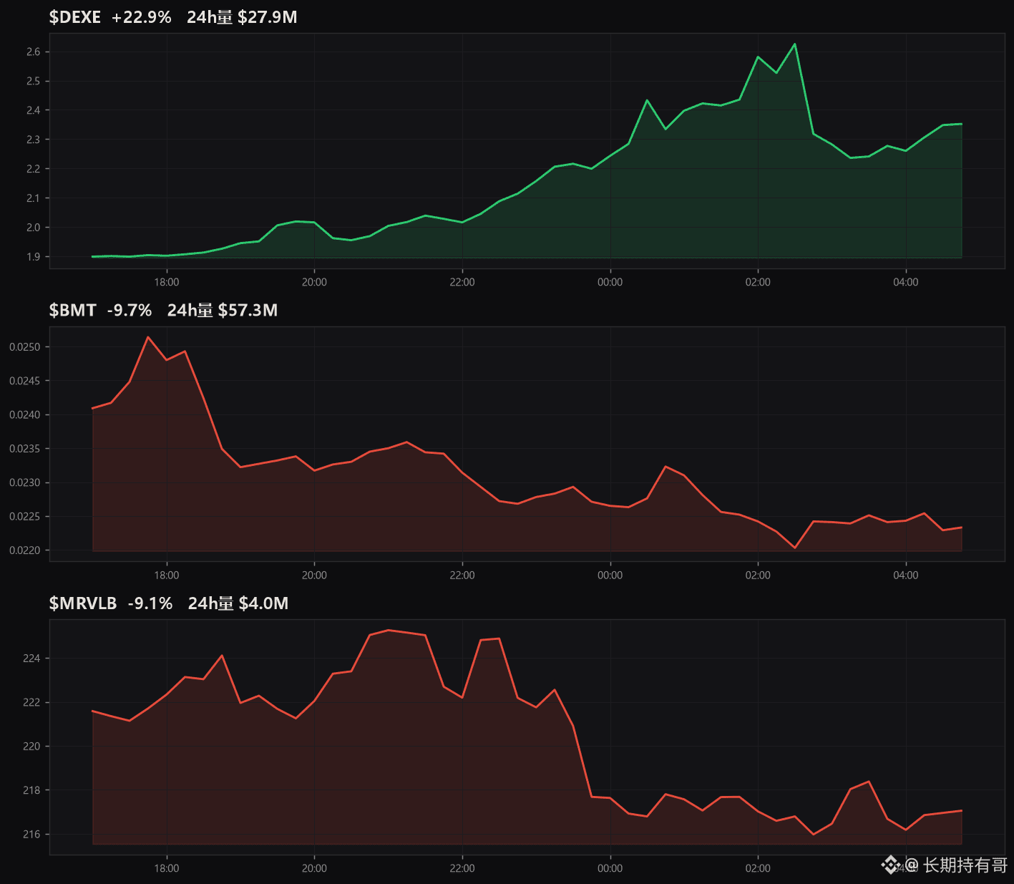
Task: Click the 2.1 price label on DEXE axis
Action: [x=33, y=198]
